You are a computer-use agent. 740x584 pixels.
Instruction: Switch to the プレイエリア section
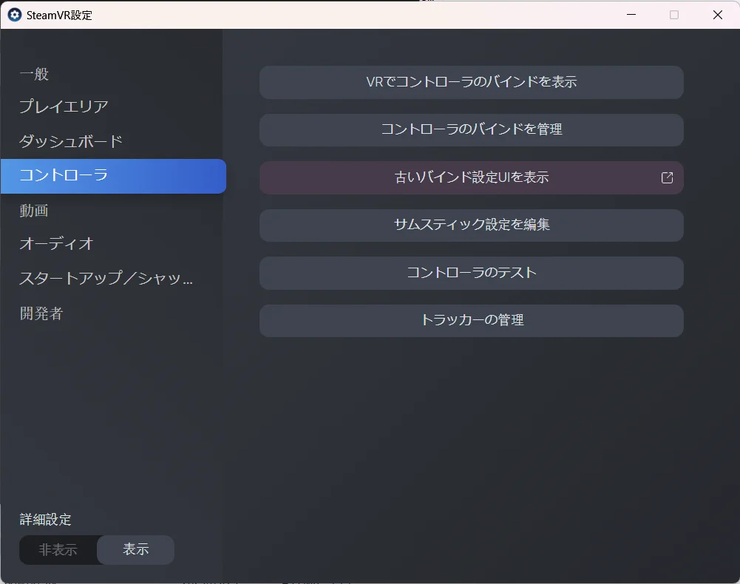click(x=64, y=106)
